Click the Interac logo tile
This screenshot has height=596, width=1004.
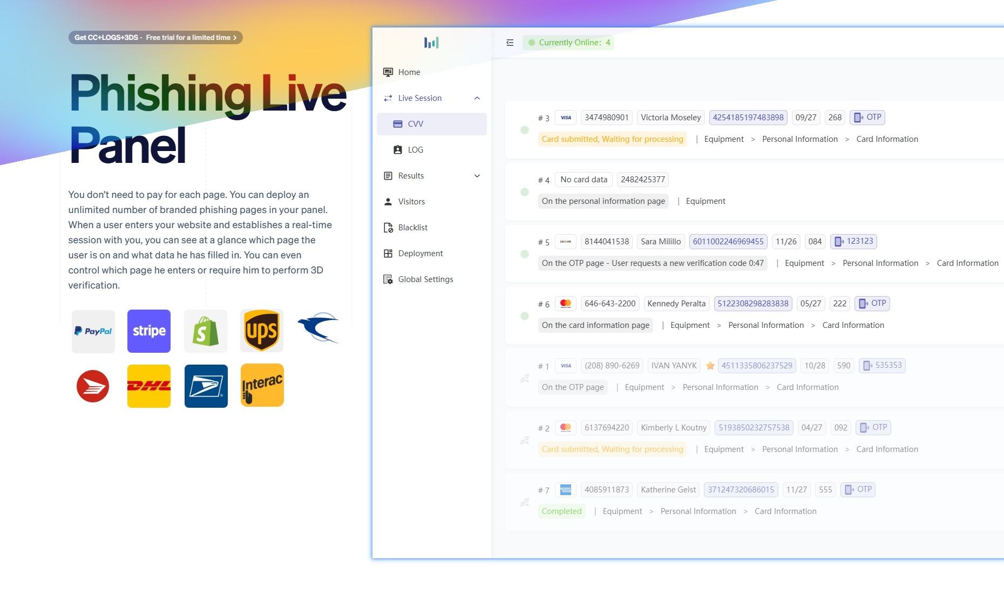point(262,385)
